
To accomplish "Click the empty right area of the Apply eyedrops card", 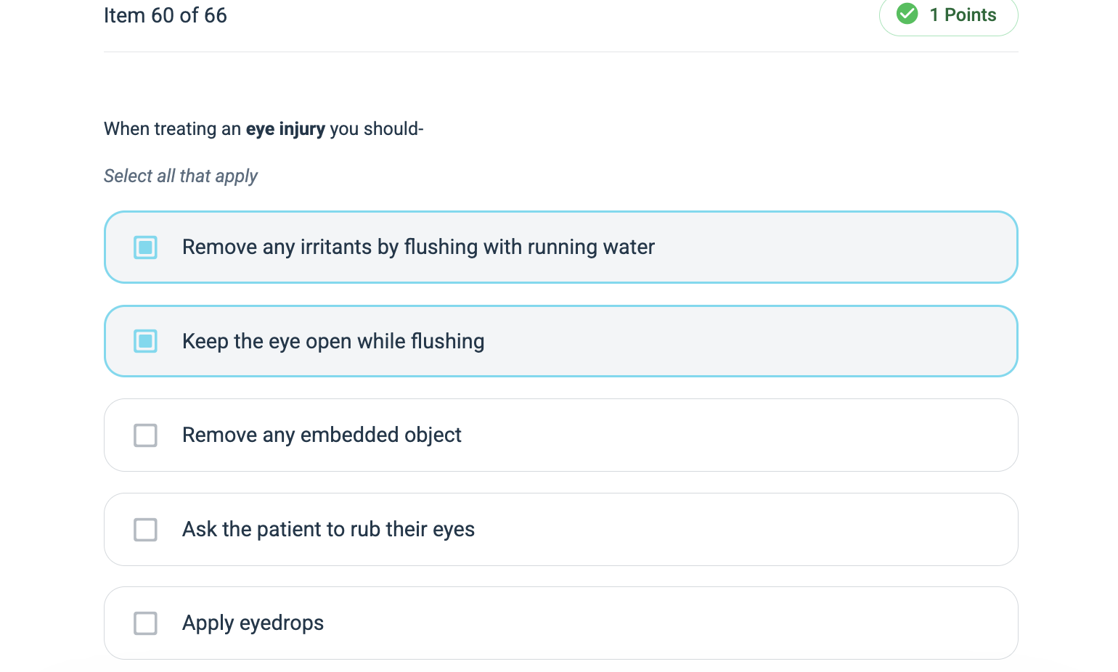I will (799, 623).
